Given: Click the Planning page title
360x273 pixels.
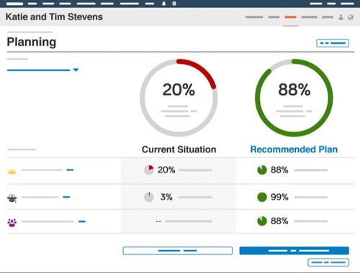Looking at the screenshot, I should [32, 42].
